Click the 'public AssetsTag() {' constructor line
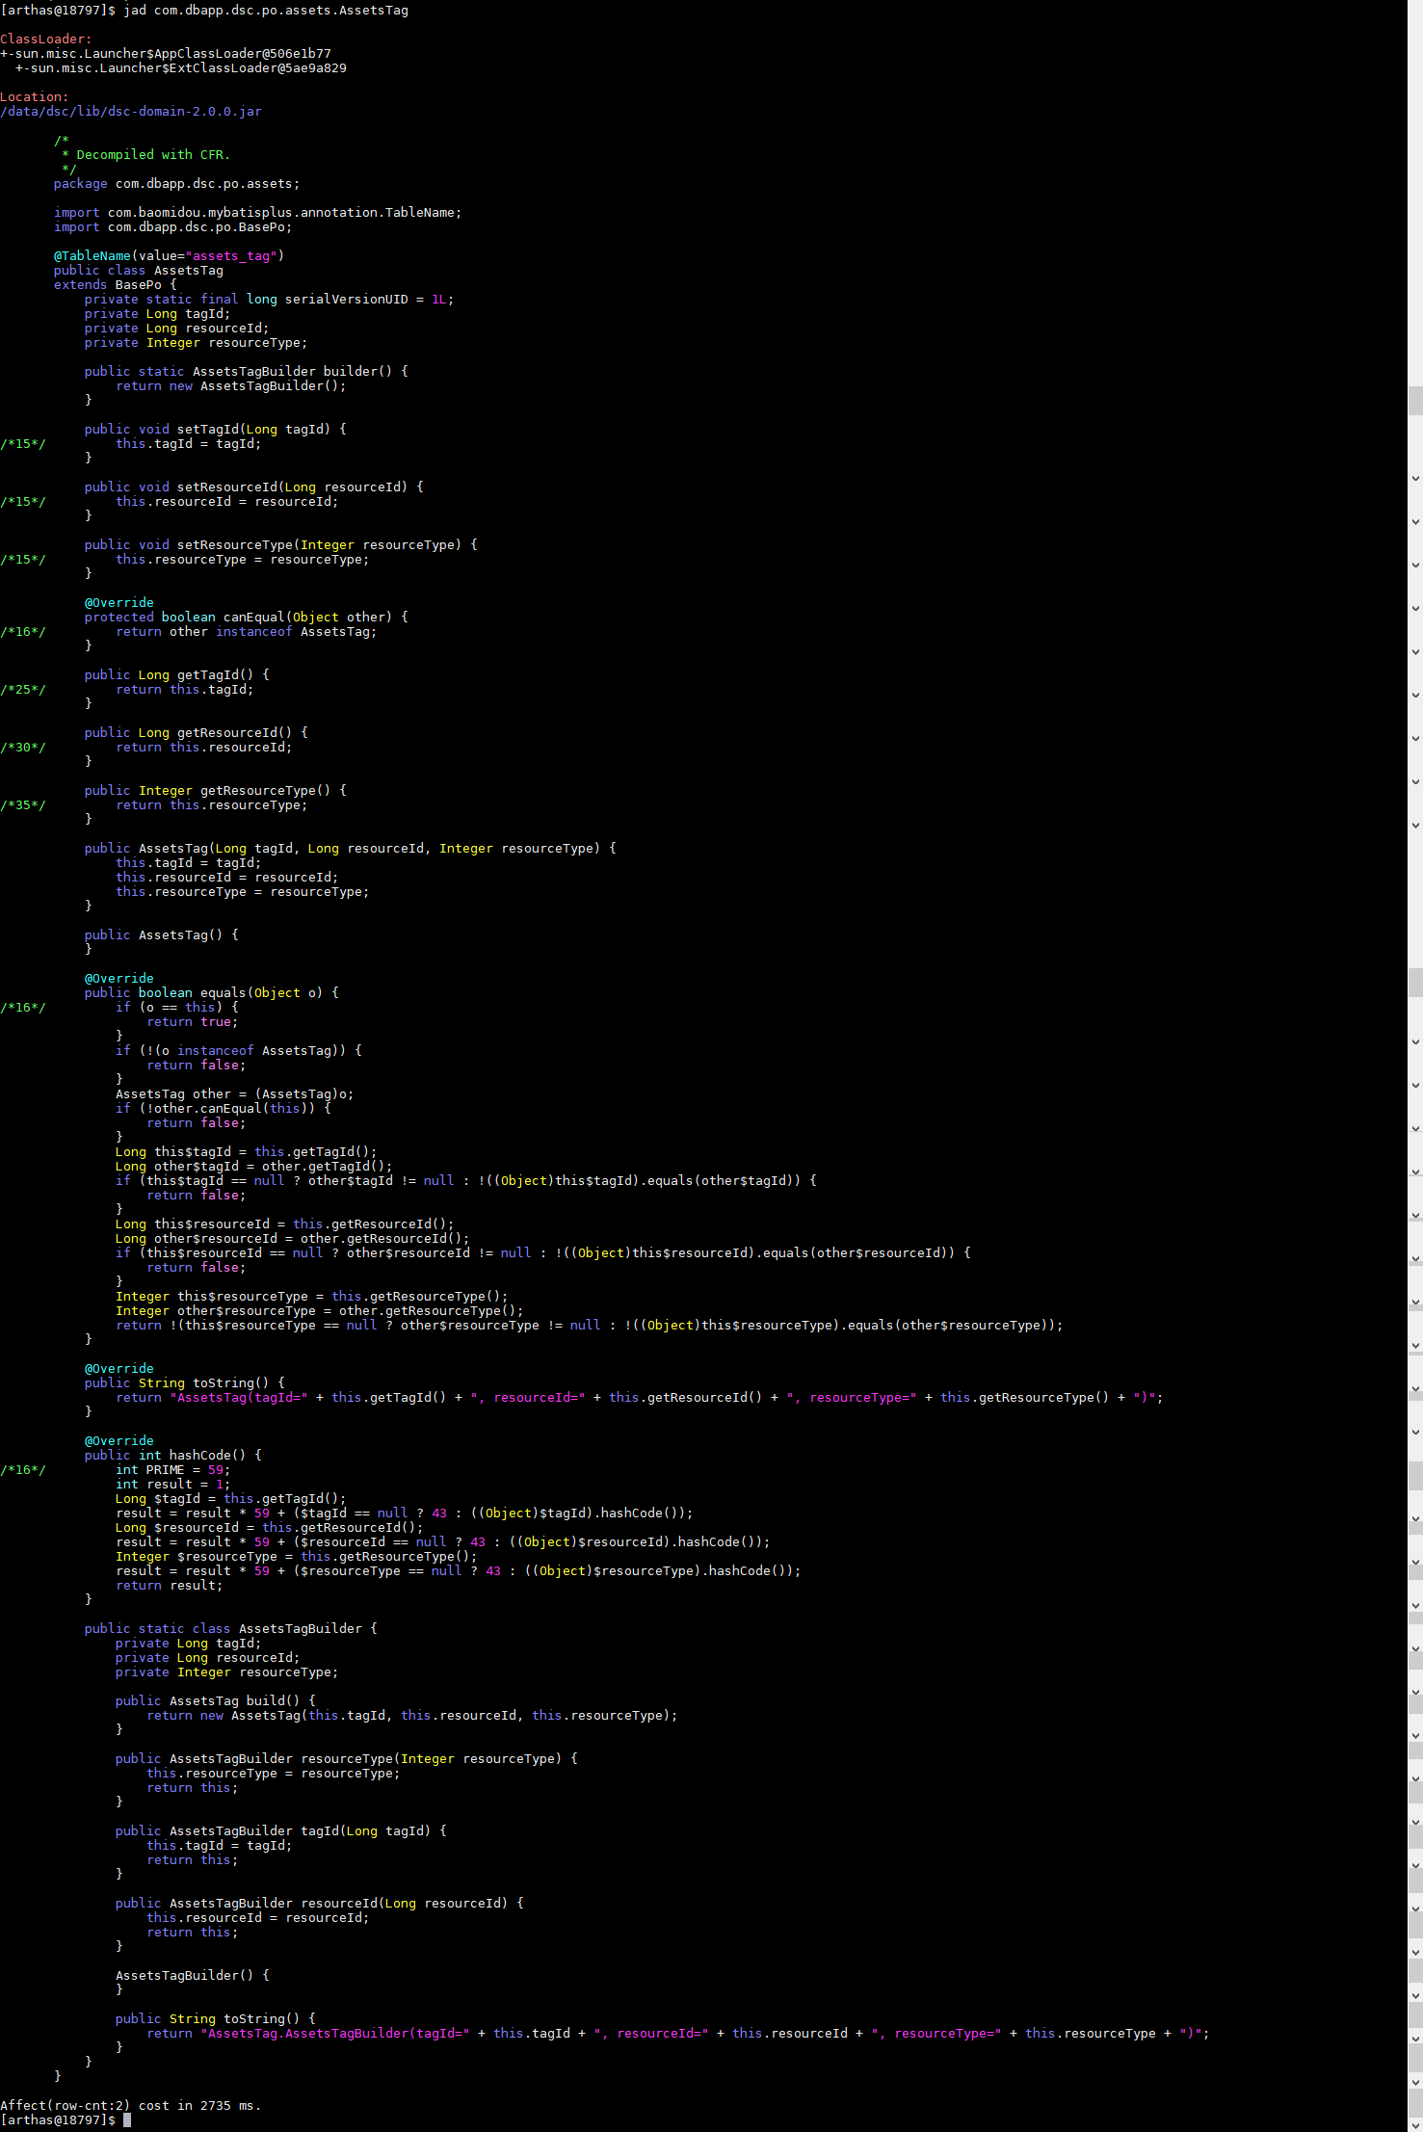This screenshot has width=1423, height=2132. [x=162, y=935]
